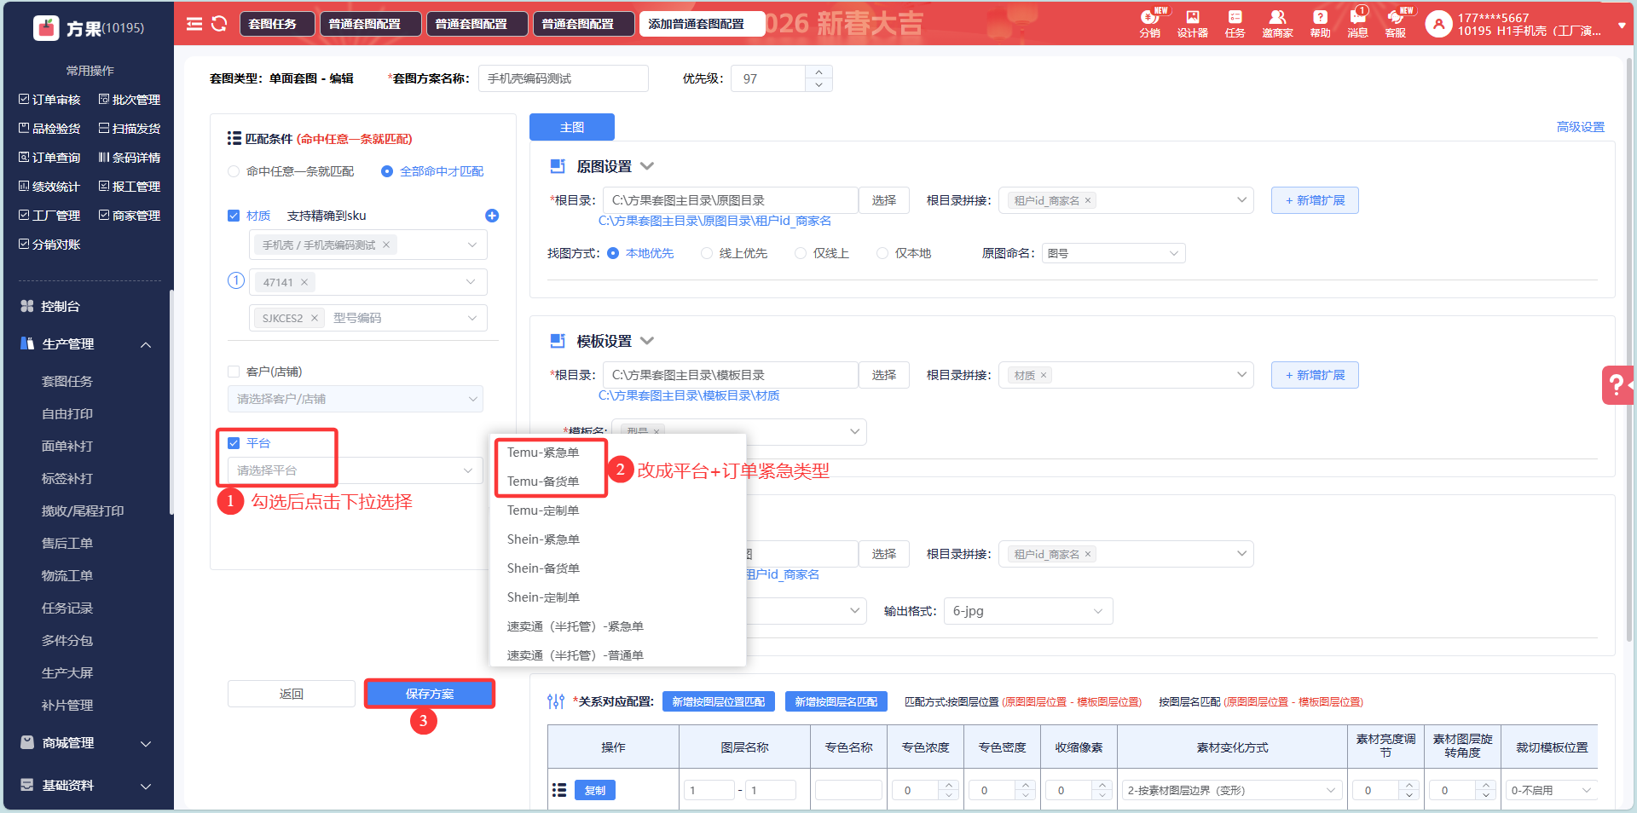Collapse the 生产管理 sidebar menu
Screen dimensions: 1637x813
146,344
